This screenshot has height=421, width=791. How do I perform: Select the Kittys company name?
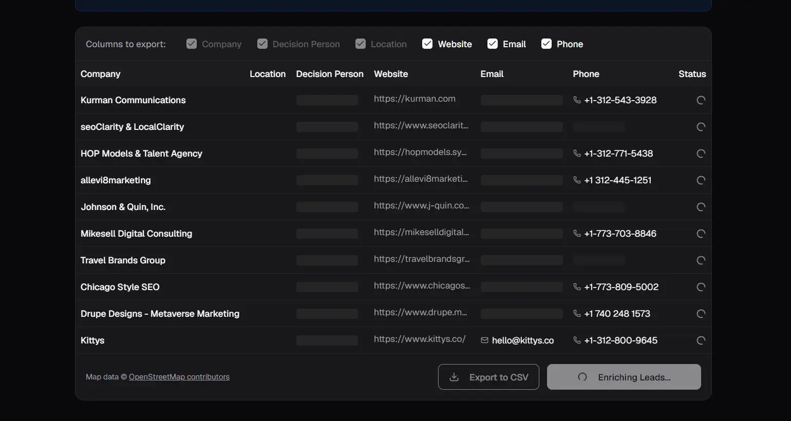tap(92, 340)
